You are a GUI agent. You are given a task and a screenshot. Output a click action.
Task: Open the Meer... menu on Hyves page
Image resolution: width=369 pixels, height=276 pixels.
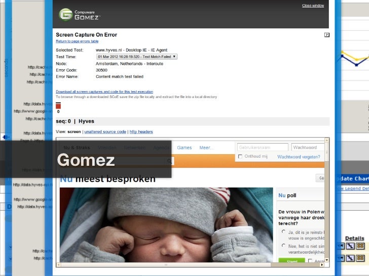[207, 148]
